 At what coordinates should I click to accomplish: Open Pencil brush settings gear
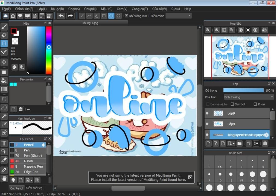43,145
